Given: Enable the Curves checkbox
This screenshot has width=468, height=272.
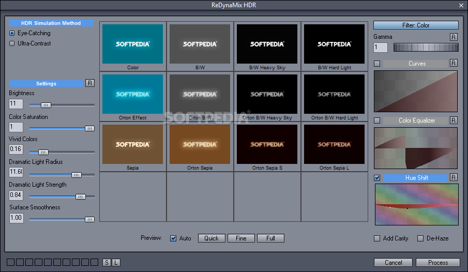Looking at the screenshot, I should (377, 64).
